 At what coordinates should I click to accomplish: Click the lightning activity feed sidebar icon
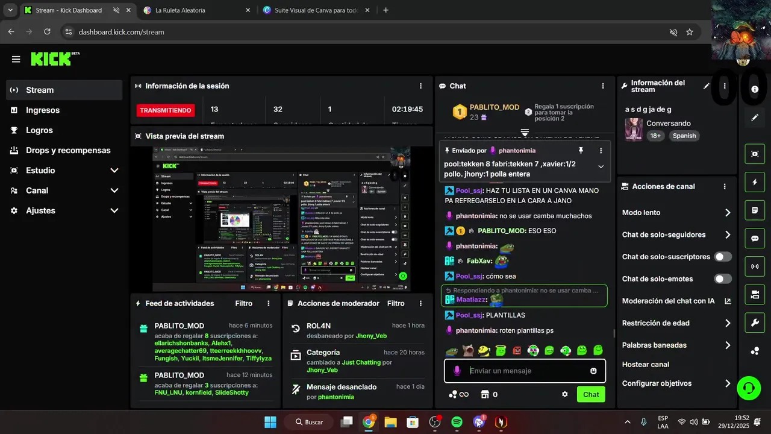click(x=755, y=182)
